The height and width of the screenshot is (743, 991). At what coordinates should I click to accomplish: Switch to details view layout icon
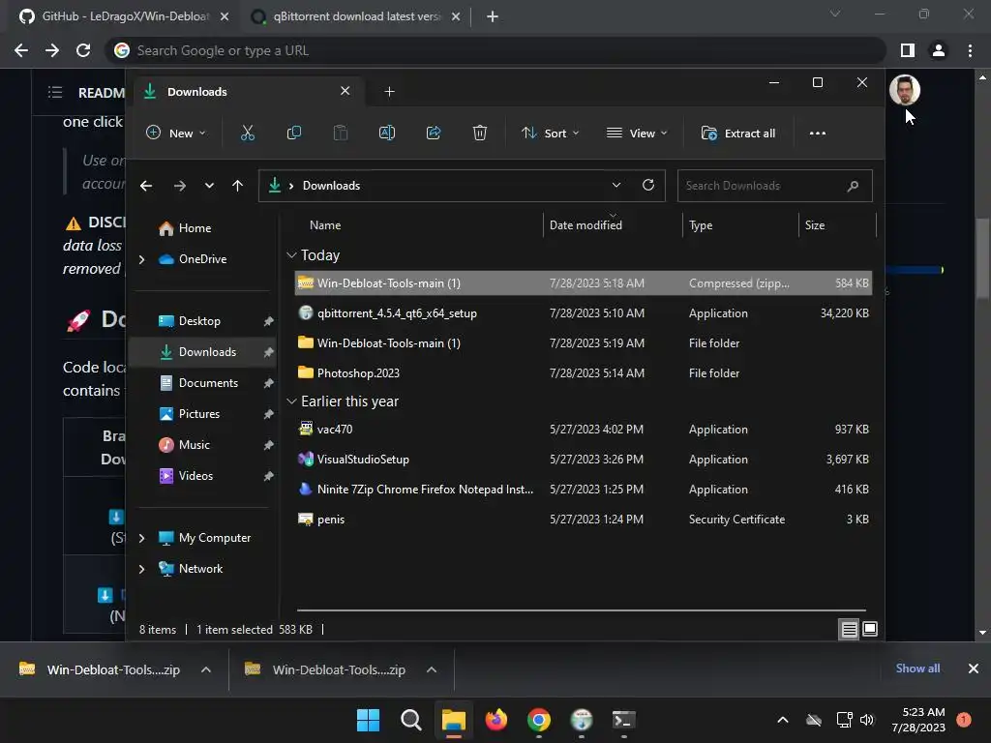(849, 629)
